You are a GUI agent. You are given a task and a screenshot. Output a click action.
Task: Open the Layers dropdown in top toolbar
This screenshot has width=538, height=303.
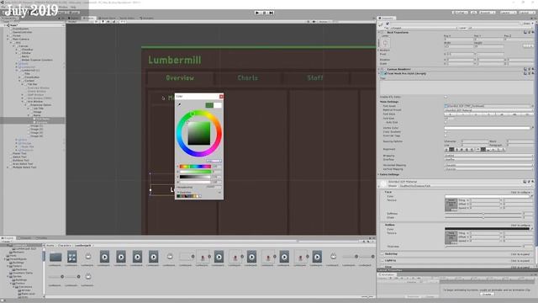pyautogui.click(x=508, y=13)
